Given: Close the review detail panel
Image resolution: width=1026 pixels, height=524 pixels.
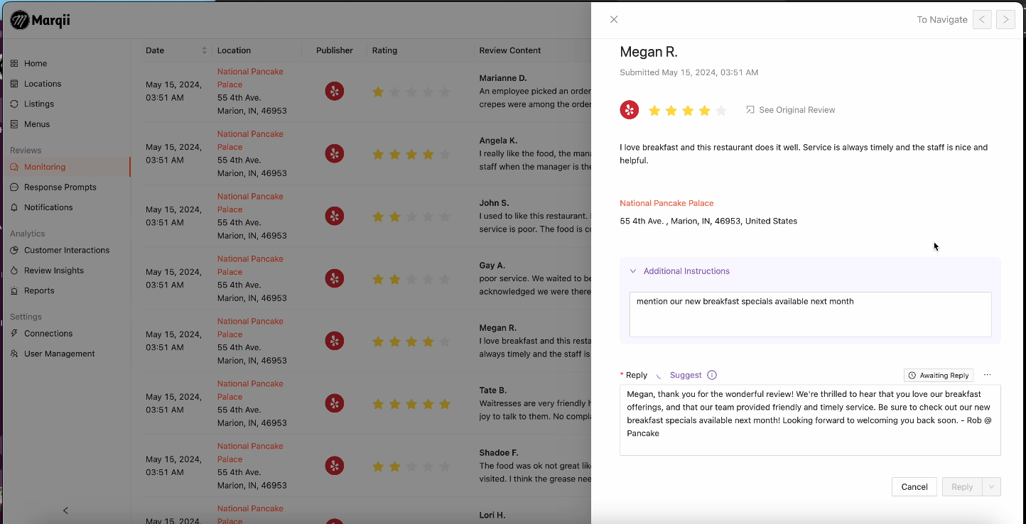Looking at the screenshot, I should click(x=614, y=19).
